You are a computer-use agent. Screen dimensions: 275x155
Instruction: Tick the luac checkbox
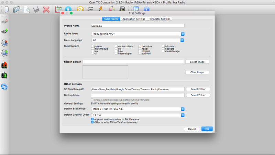click(x=116, y=51)
